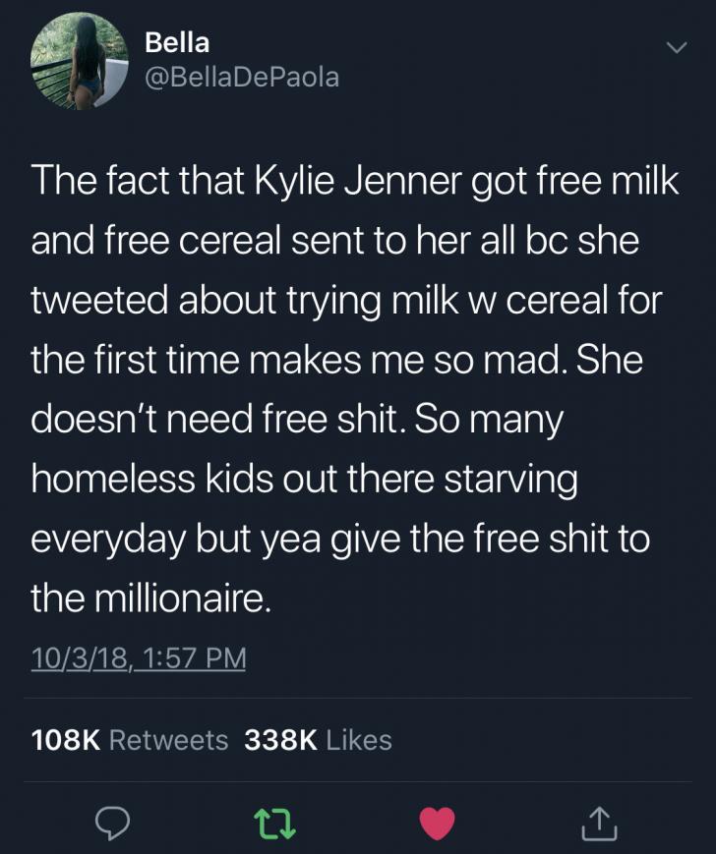Screen dimensions: 716x854
Task: Tap the share upload icon
Action: [x=598, y=822]
